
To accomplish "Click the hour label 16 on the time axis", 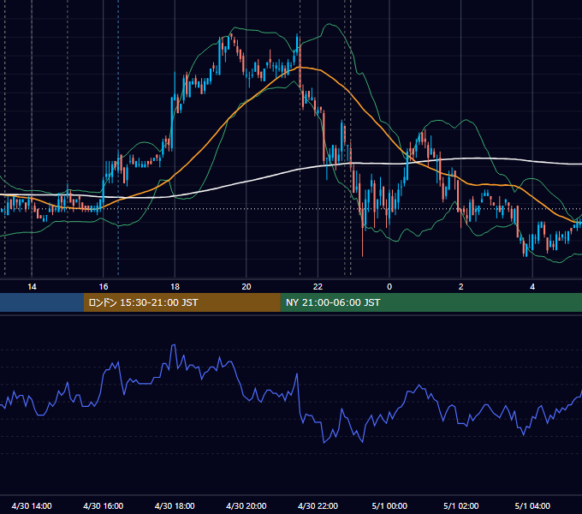I will (104, 287).
